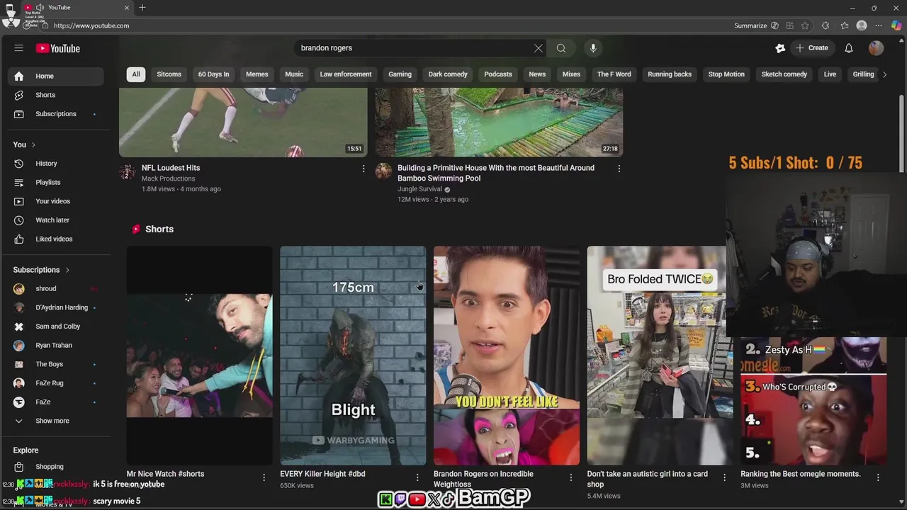Viewport: 907px width, 510px height.
Task: Open browser Settings and more (three dots)
Action: click(879, 25)
